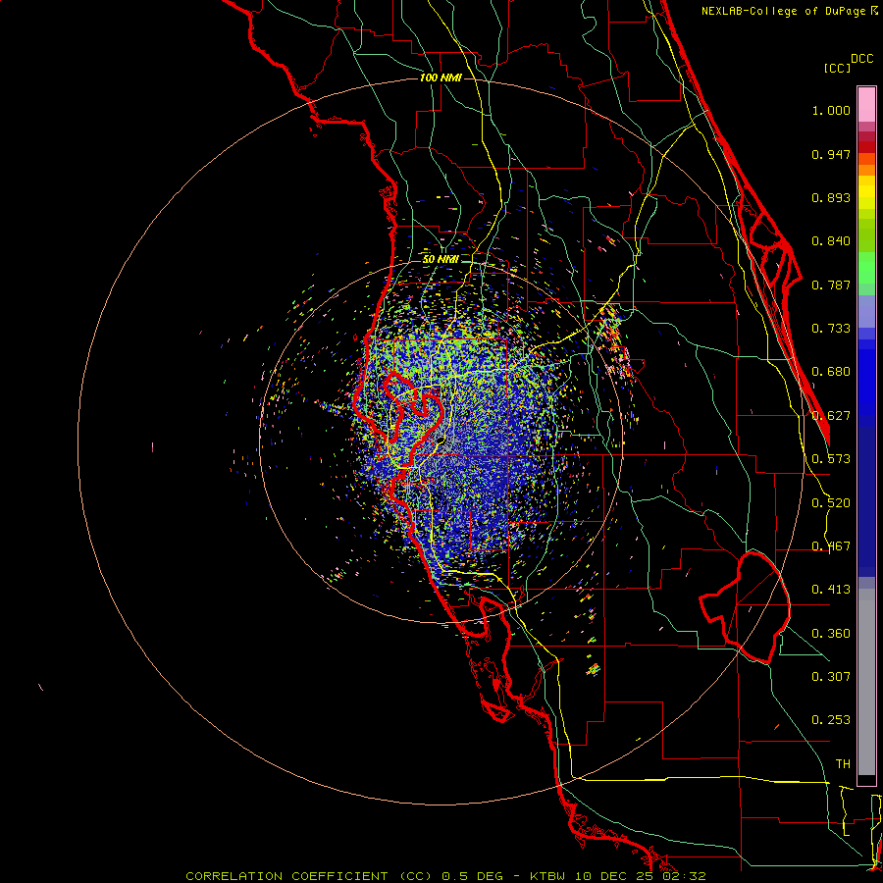Viewport: 883px width, 883px height.
Task: Pick the gray segment of color bar
Action: (866, 682)
